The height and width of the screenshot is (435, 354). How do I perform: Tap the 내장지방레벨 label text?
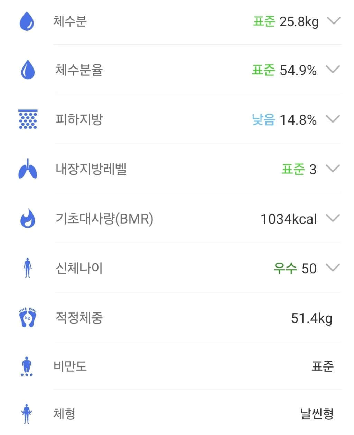tap(91, 169)
